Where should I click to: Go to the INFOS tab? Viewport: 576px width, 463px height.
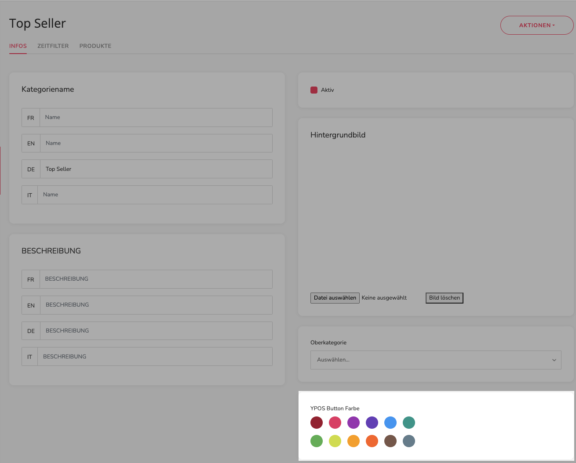point(18,46)
